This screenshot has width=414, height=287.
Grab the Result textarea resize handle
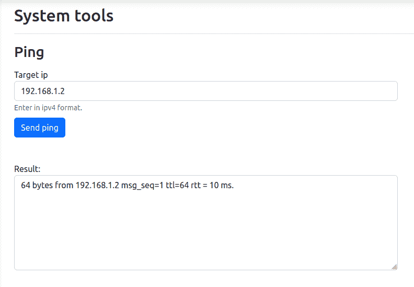[394, 267]
